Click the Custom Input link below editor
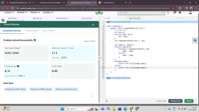 162,101
